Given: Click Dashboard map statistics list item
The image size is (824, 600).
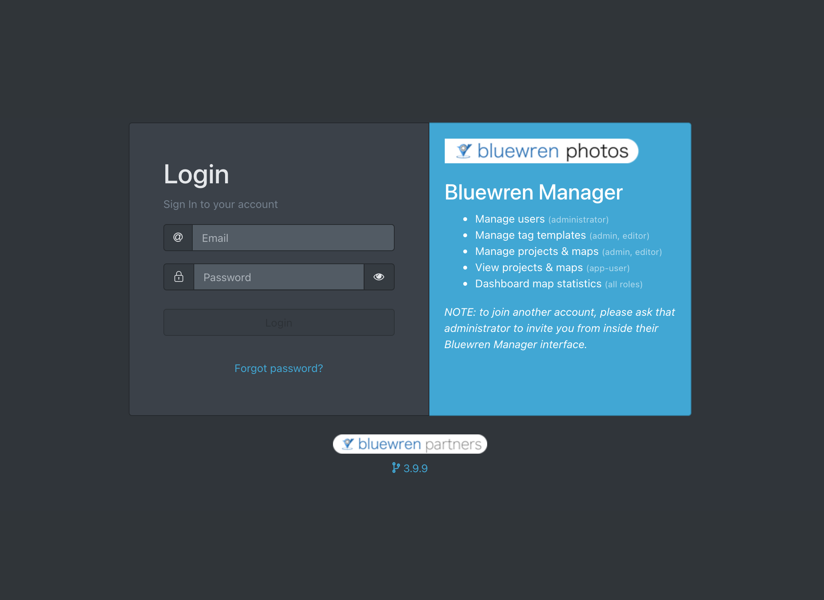Looking at the screenshot, I should [x=559, y=284].
